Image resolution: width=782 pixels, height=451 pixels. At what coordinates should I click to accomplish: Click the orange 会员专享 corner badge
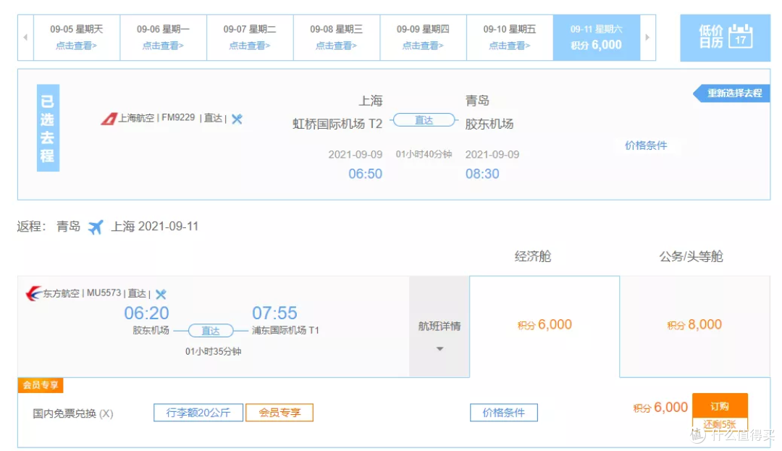pyautogui.click(x=41, y=385)
